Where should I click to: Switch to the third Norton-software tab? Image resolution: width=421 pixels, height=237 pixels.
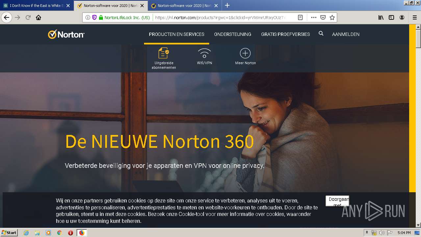coord(185,6)
